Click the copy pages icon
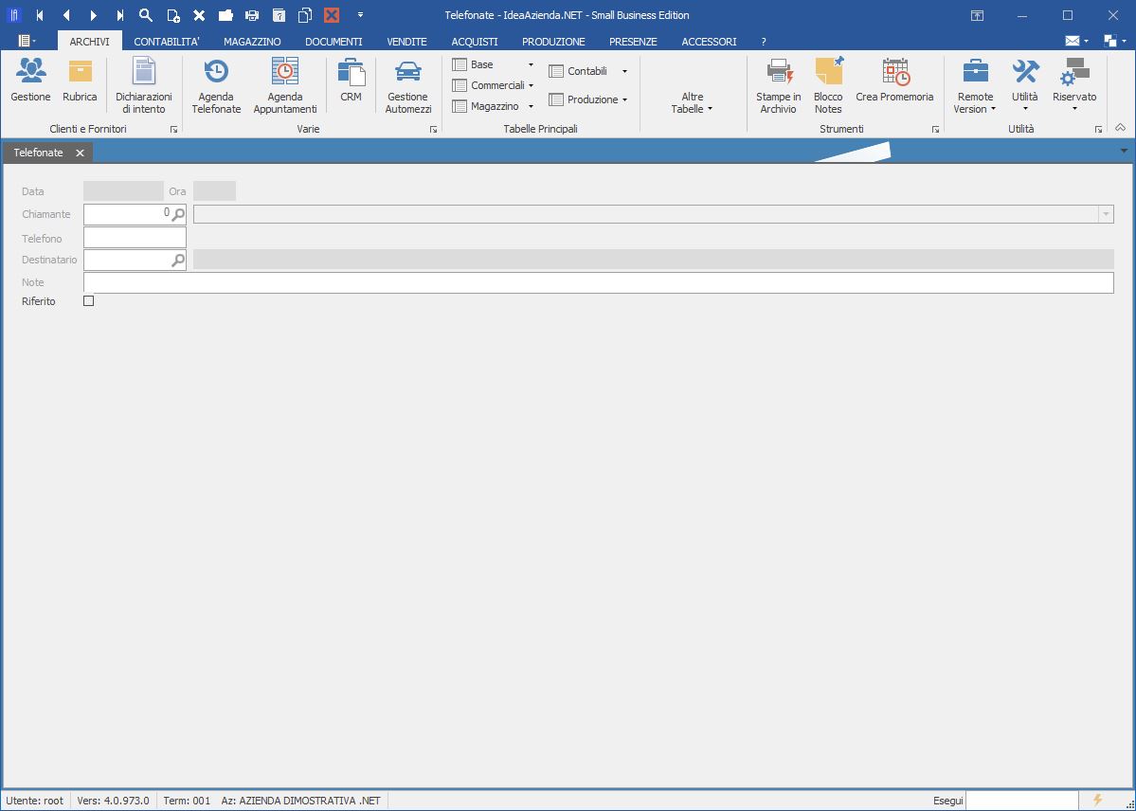Screen dimensions: 1136x811 click(x=305, y=15)
